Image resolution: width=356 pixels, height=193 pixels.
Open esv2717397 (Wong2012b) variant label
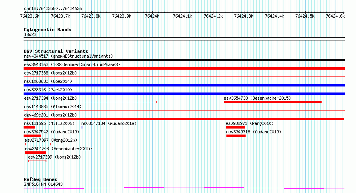click(51, 140)
